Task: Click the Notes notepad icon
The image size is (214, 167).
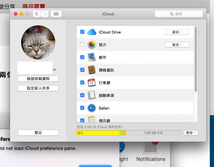Action: (92, 119)
